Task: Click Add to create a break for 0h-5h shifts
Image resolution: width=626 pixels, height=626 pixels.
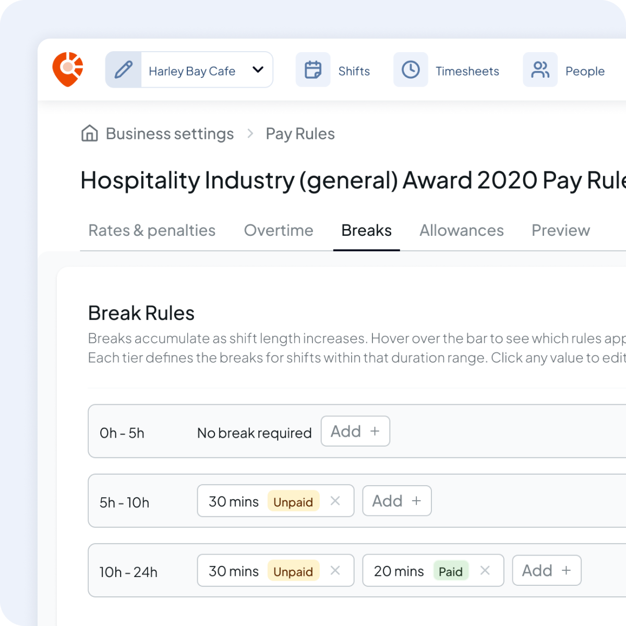Action: point(355,431)
